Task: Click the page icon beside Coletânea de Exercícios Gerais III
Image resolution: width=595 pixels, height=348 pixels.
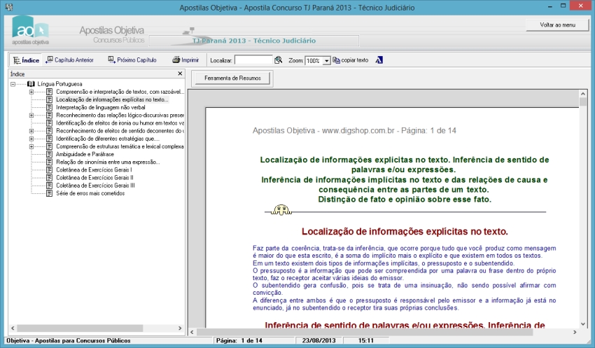Action: click(49, 185)
